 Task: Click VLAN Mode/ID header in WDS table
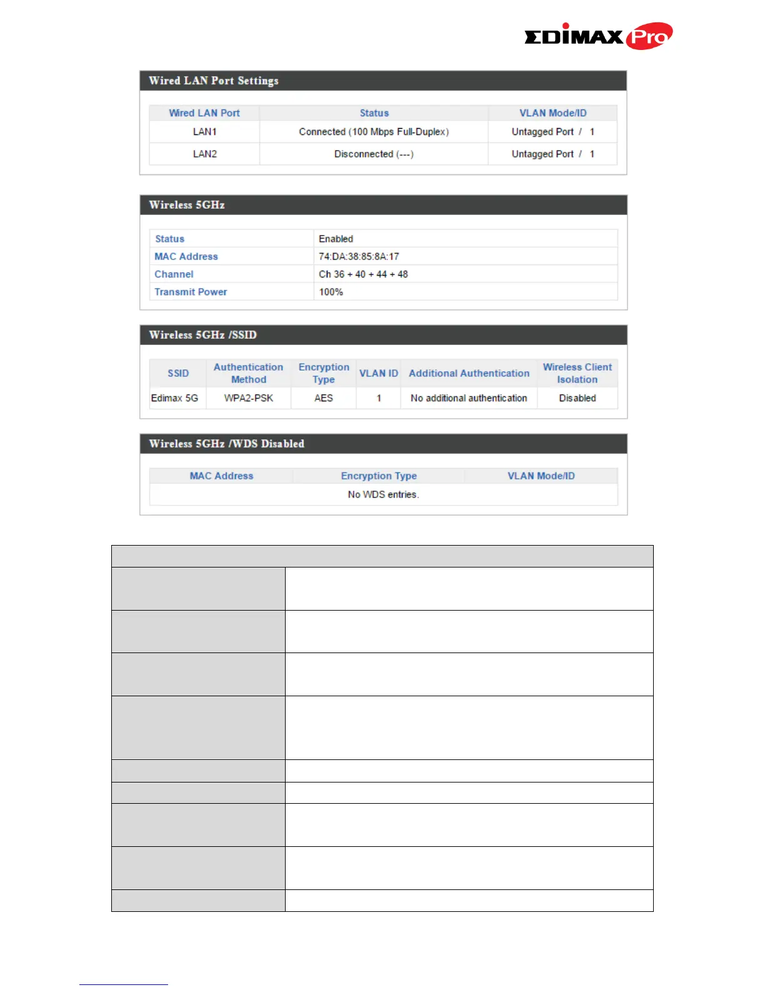click(x=541, y=476)
